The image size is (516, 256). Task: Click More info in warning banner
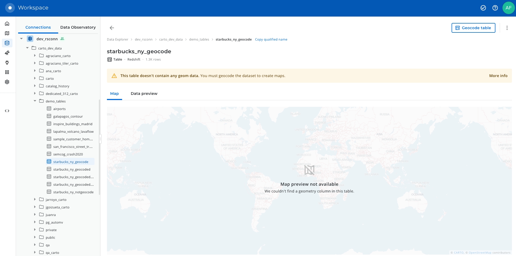pos(498,76)
